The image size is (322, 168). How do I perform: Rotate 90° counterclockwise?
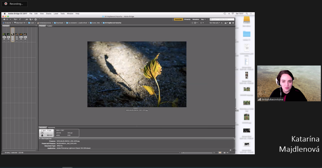tap(40, 19)
